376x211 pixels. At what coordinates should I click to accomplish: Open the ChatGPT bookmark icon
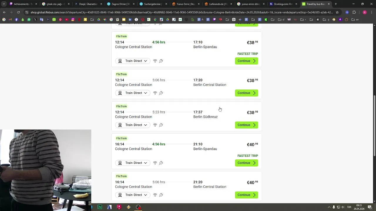point(234,20)
